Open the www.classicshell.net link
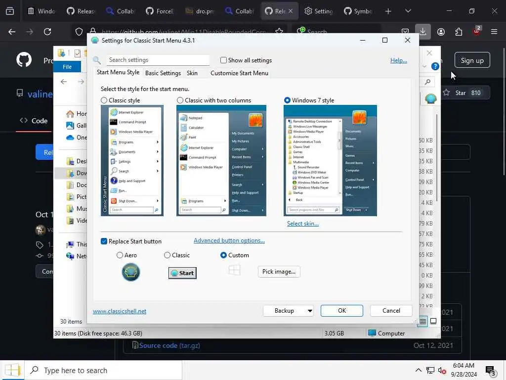506x380 pixels. click(x=120, y=311)
